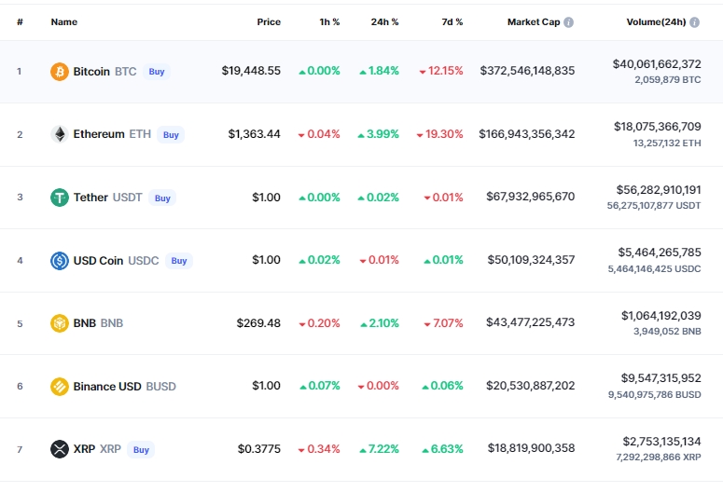Click BNB 24h change 2.10%
Image resolution: width=723 pixels, height=492 pixels.
(x=380, y=323)
